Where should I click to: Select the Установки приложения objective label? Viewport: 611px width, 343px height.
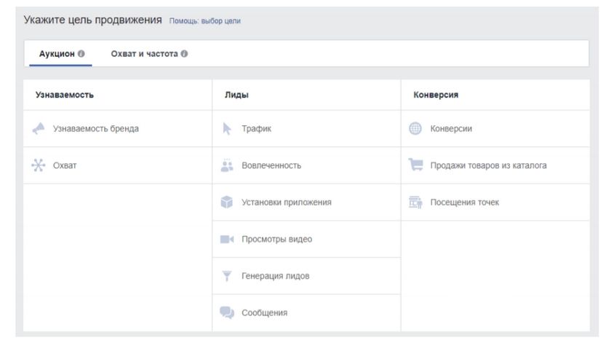pos(287,202)
